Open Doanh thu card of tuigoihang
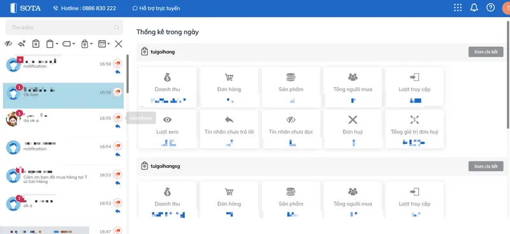The width and height of the screenshot is (510, 234). 167,87
